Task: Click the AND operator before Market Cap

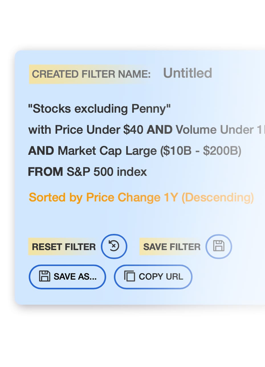Action: [41, 151]
